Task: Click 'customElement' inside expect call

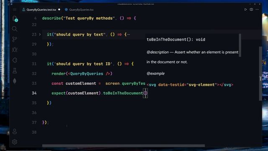Action: pyautogui.click(x=83, y=93)
